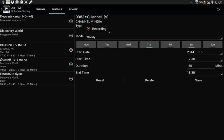Open the Start Time picker 17:30
Screen dimensions: 224x140
204,59
